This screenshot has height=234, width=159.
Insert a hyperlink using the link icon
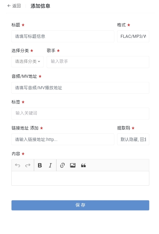(62, 165)
